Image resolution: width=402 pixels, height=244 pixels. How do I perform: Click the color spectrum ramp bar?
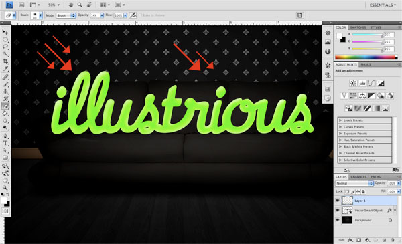(366, 57)
